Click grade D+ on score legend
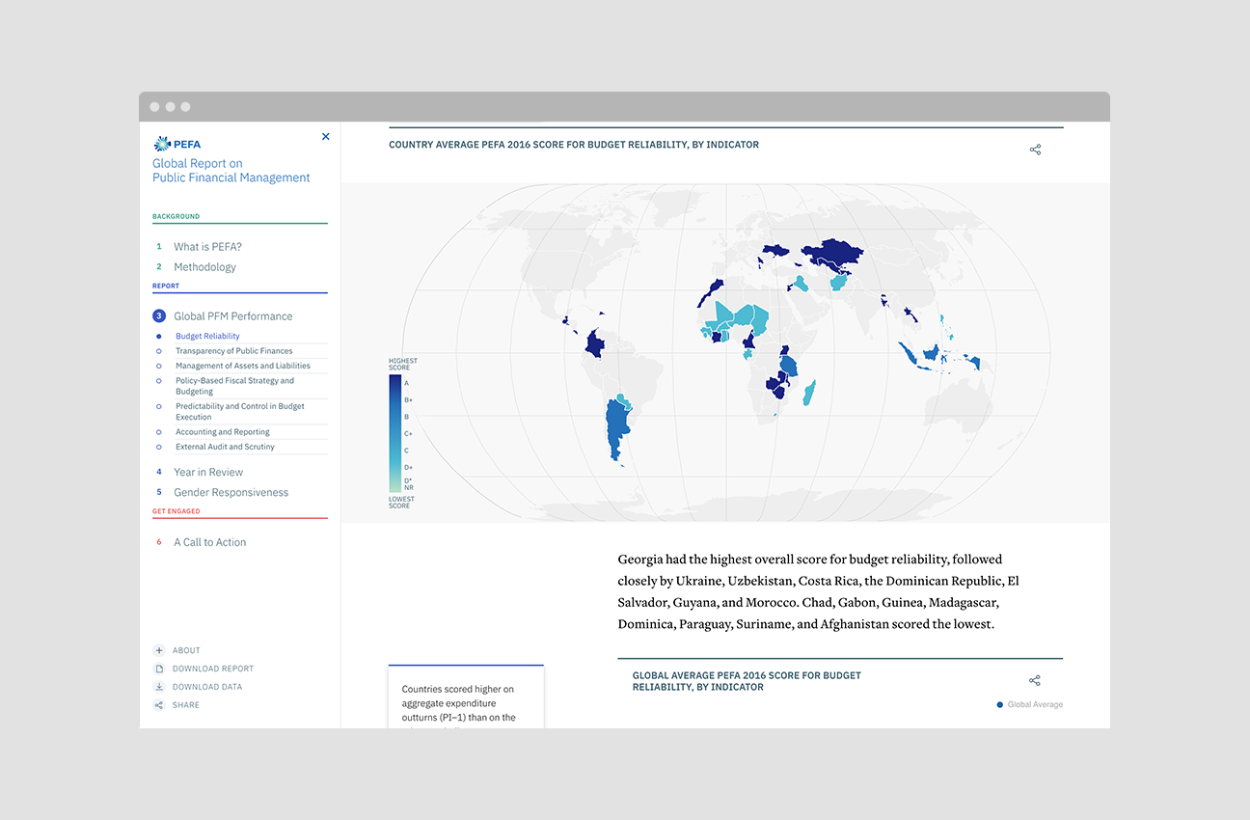This screenshot has width=1250, height=820. pos(408,468)
